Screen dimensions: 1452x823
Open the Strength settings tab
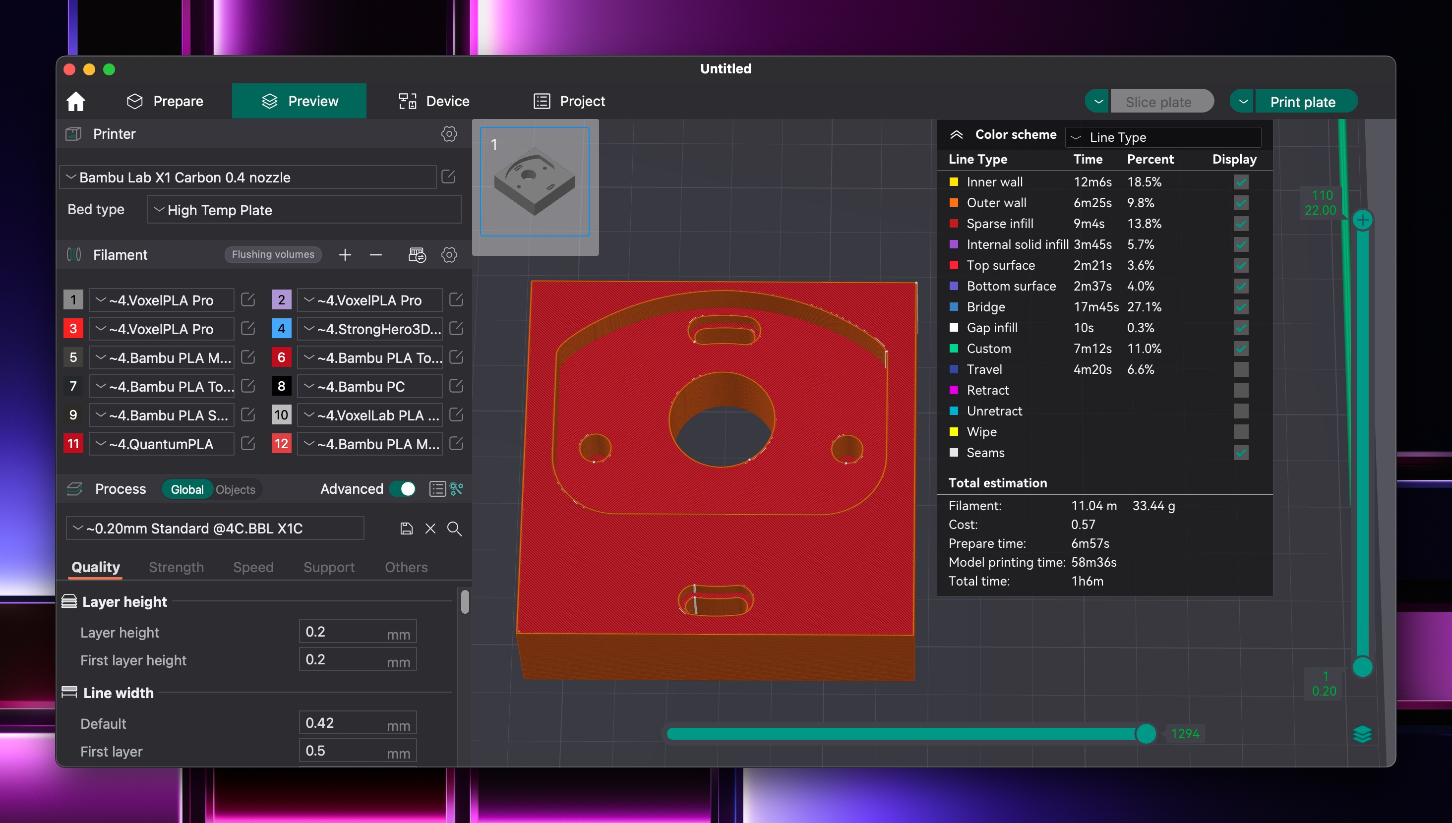click(x=176, y=567)
